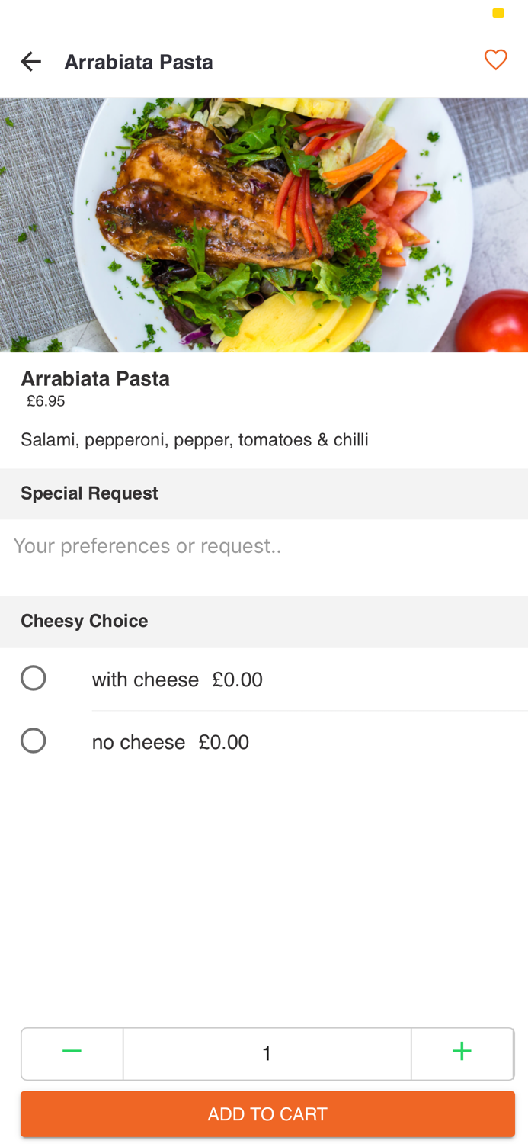The height and width of the screenshot is (1144, 528).
Task: Tap the Cheesy Choice section header
Action: [84, 621]
